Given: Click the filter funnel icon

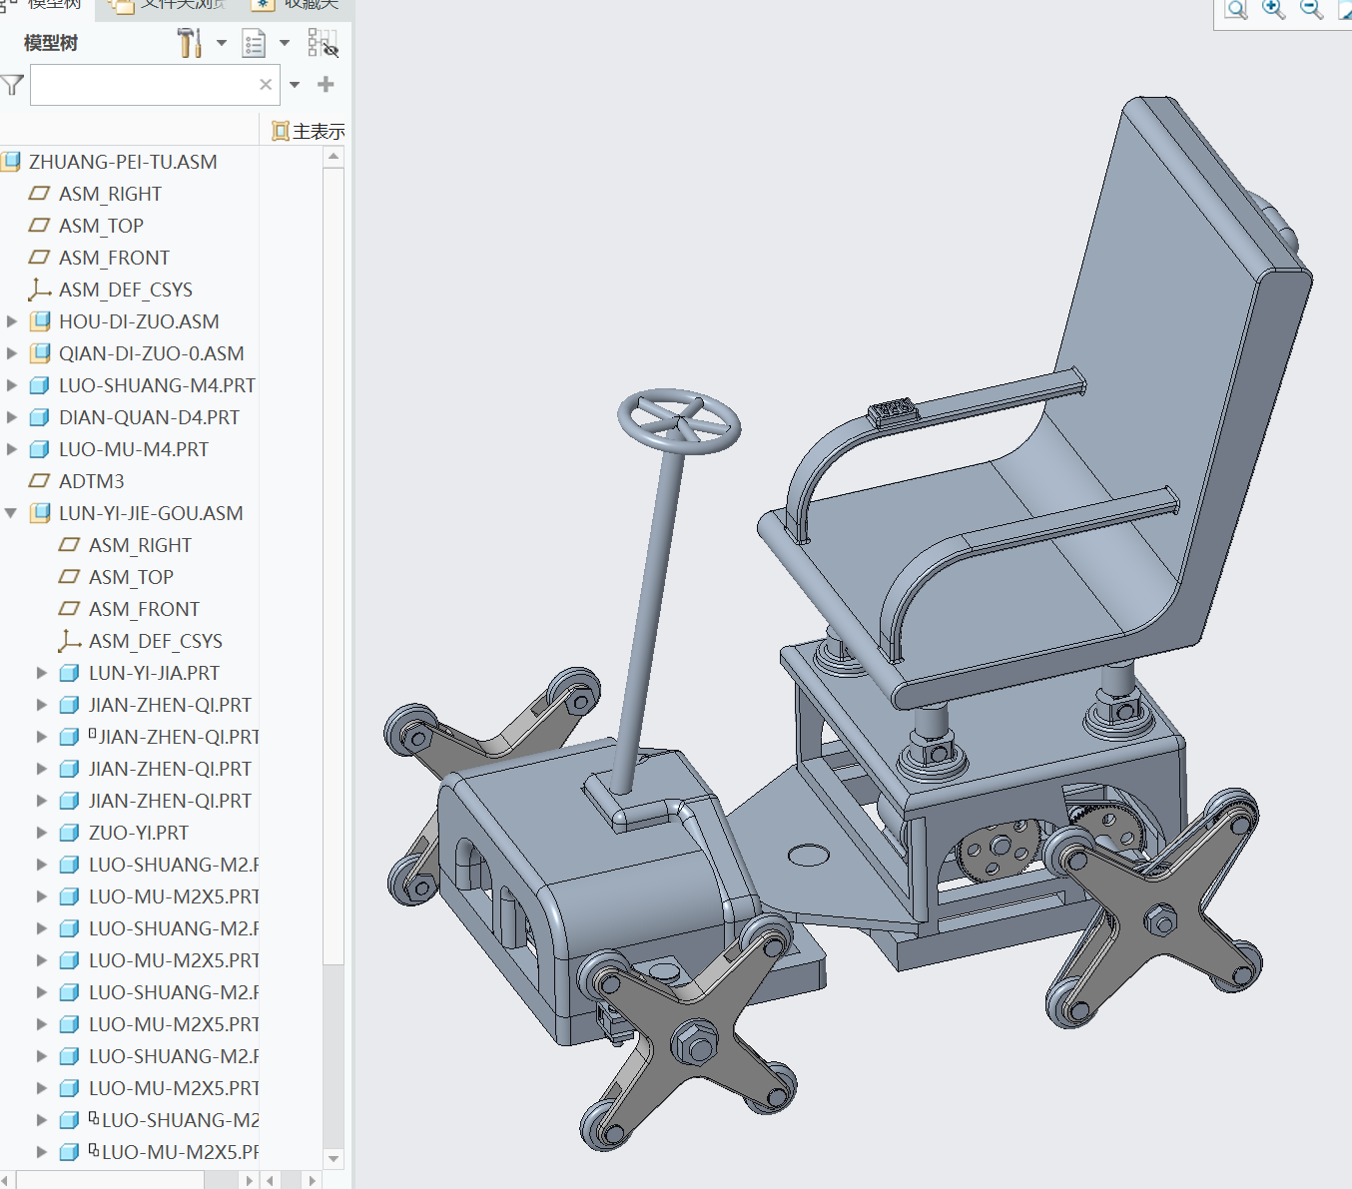Looking at the screenshot, I should tap(12, 85).
